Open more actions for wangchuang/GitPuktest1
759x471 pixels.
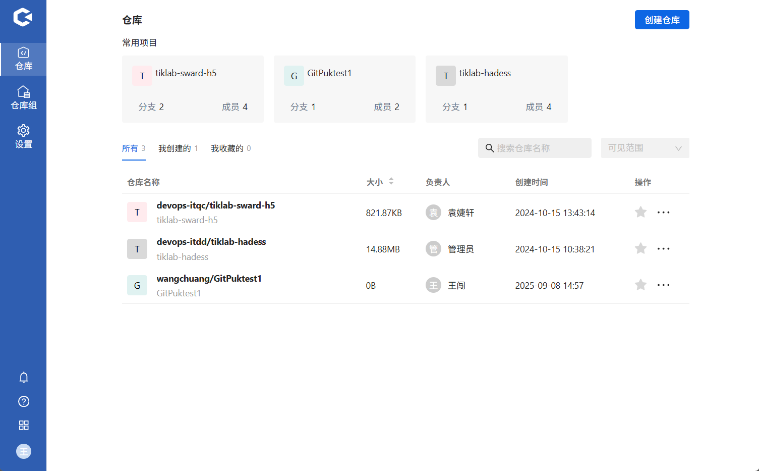coord(663,285)
